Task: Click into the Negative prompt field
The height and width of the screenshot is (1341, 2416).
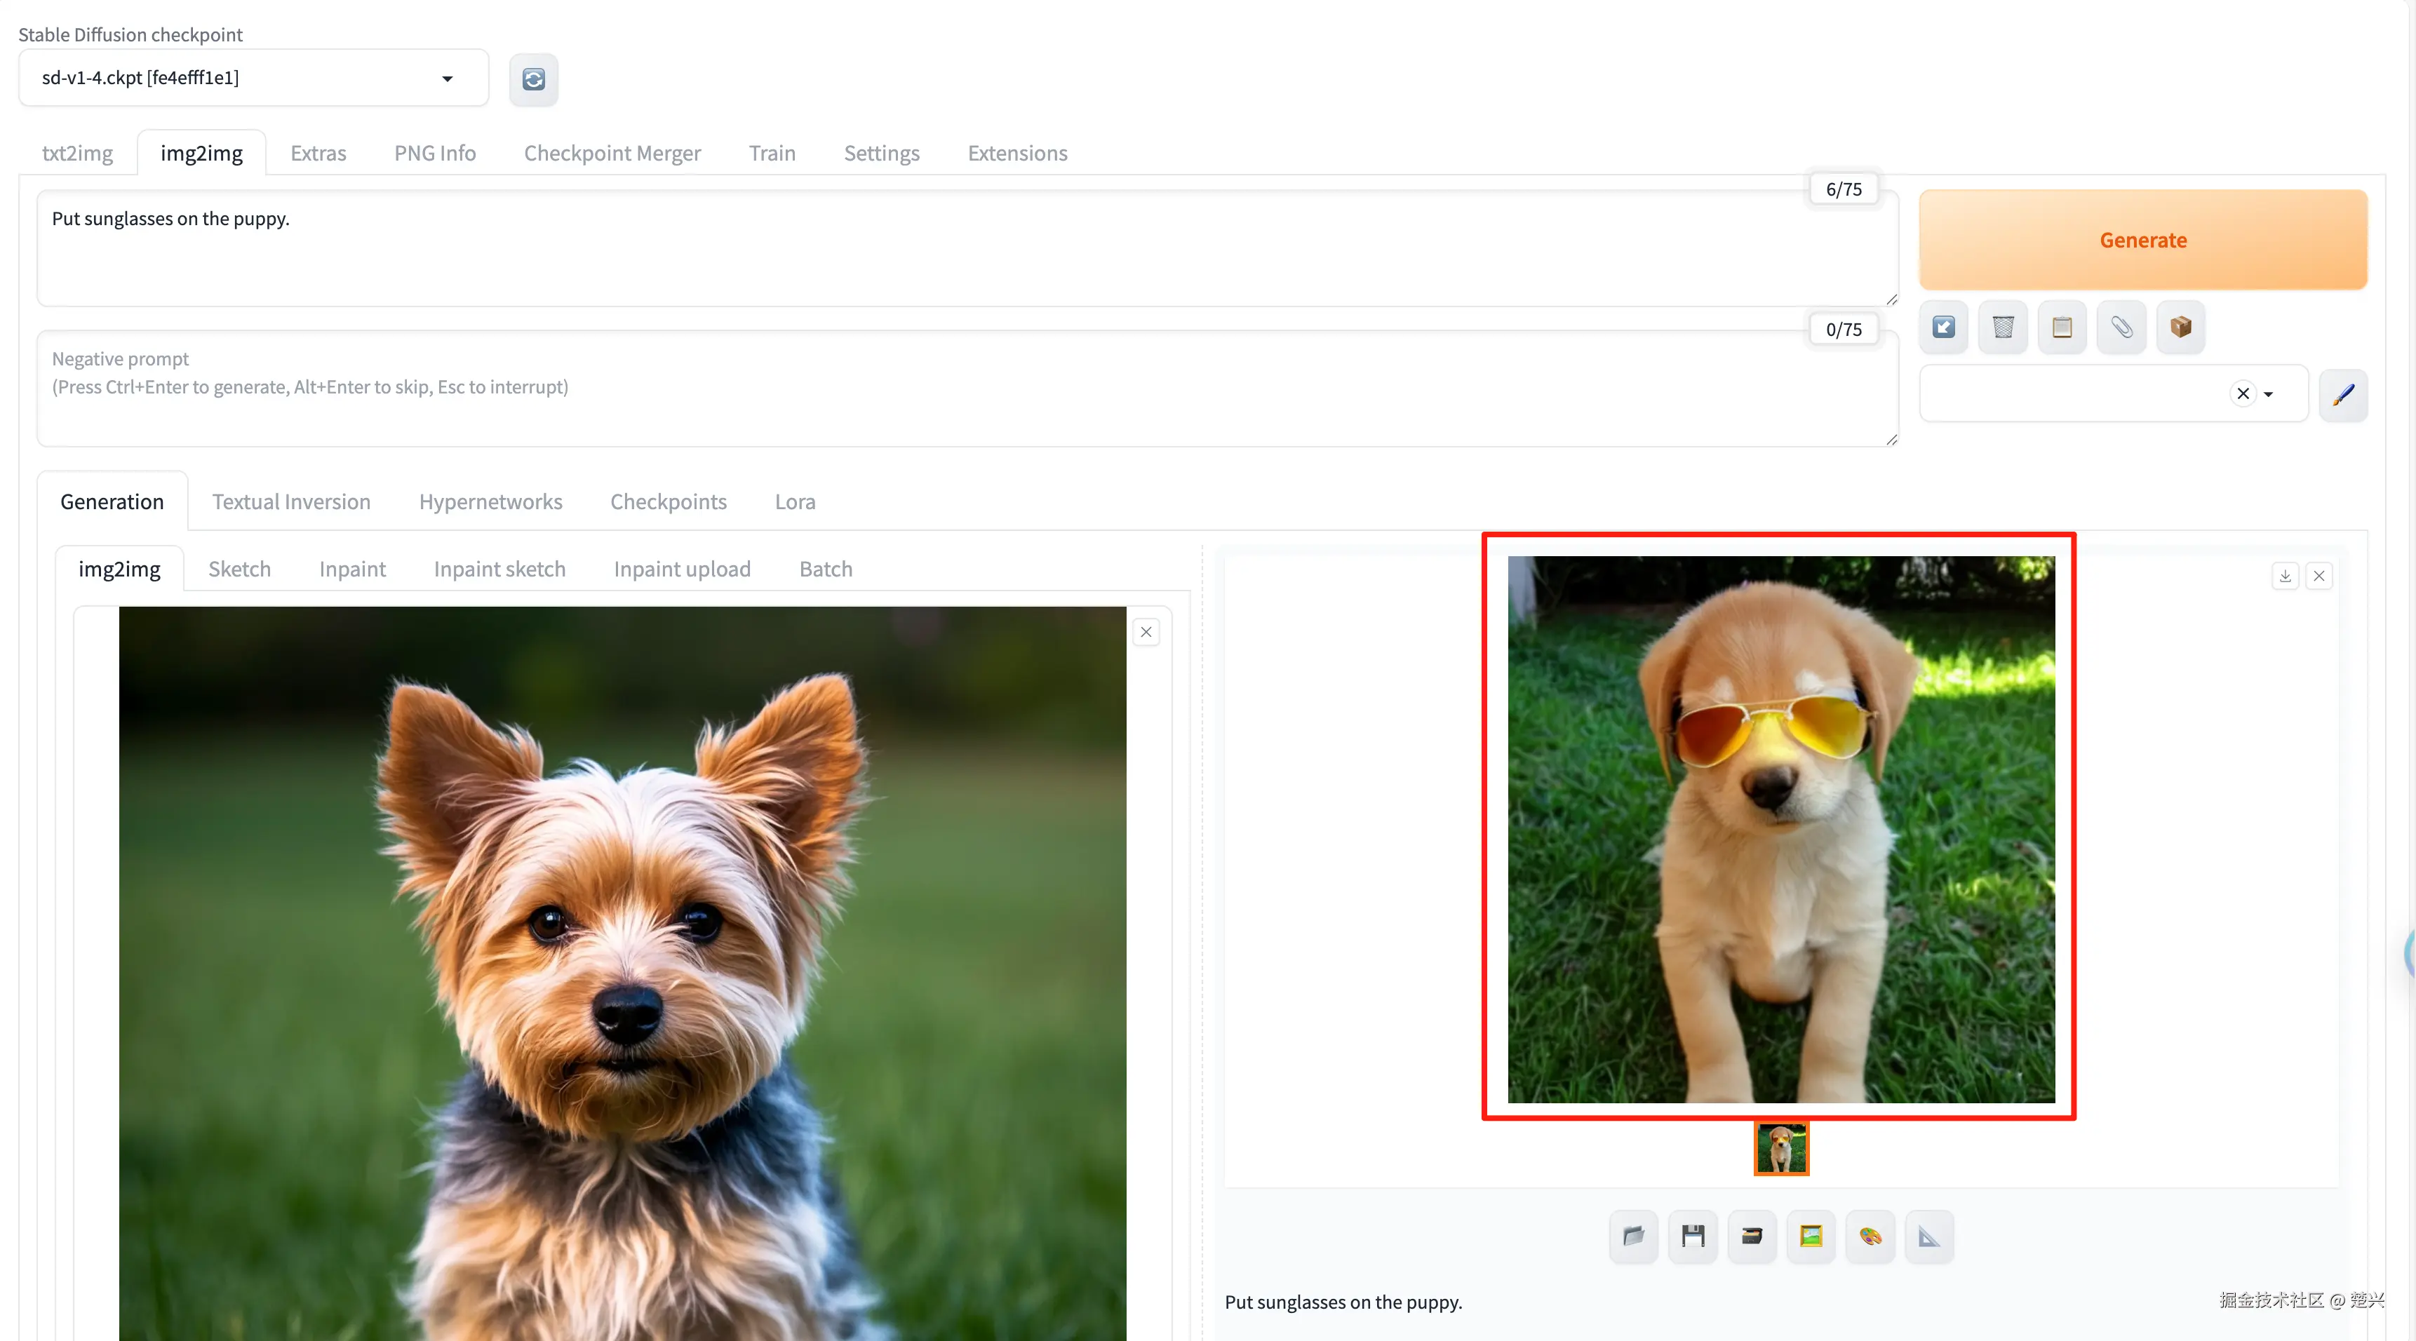Action: pos(966,387)
